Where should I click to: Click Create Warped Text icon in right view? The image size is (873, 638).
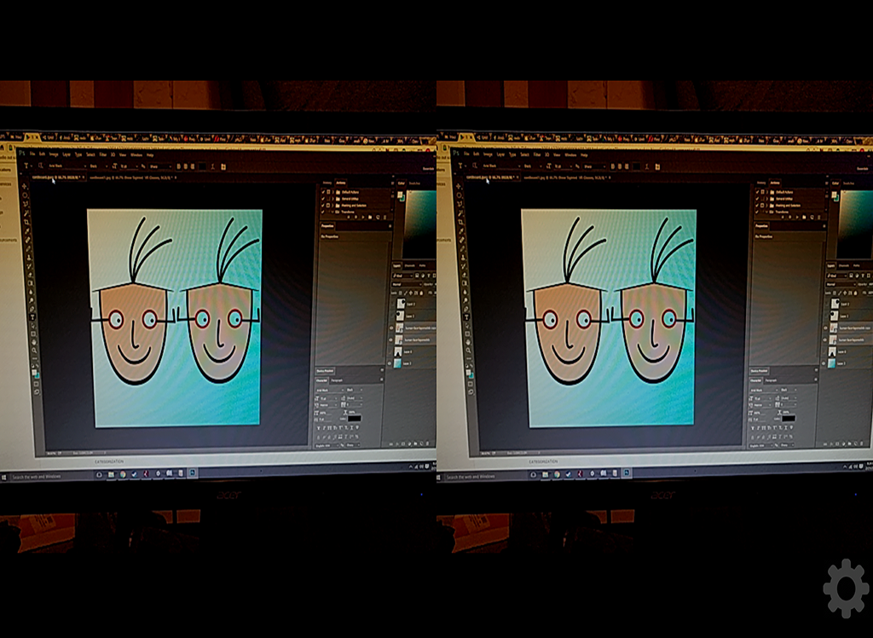646,166
